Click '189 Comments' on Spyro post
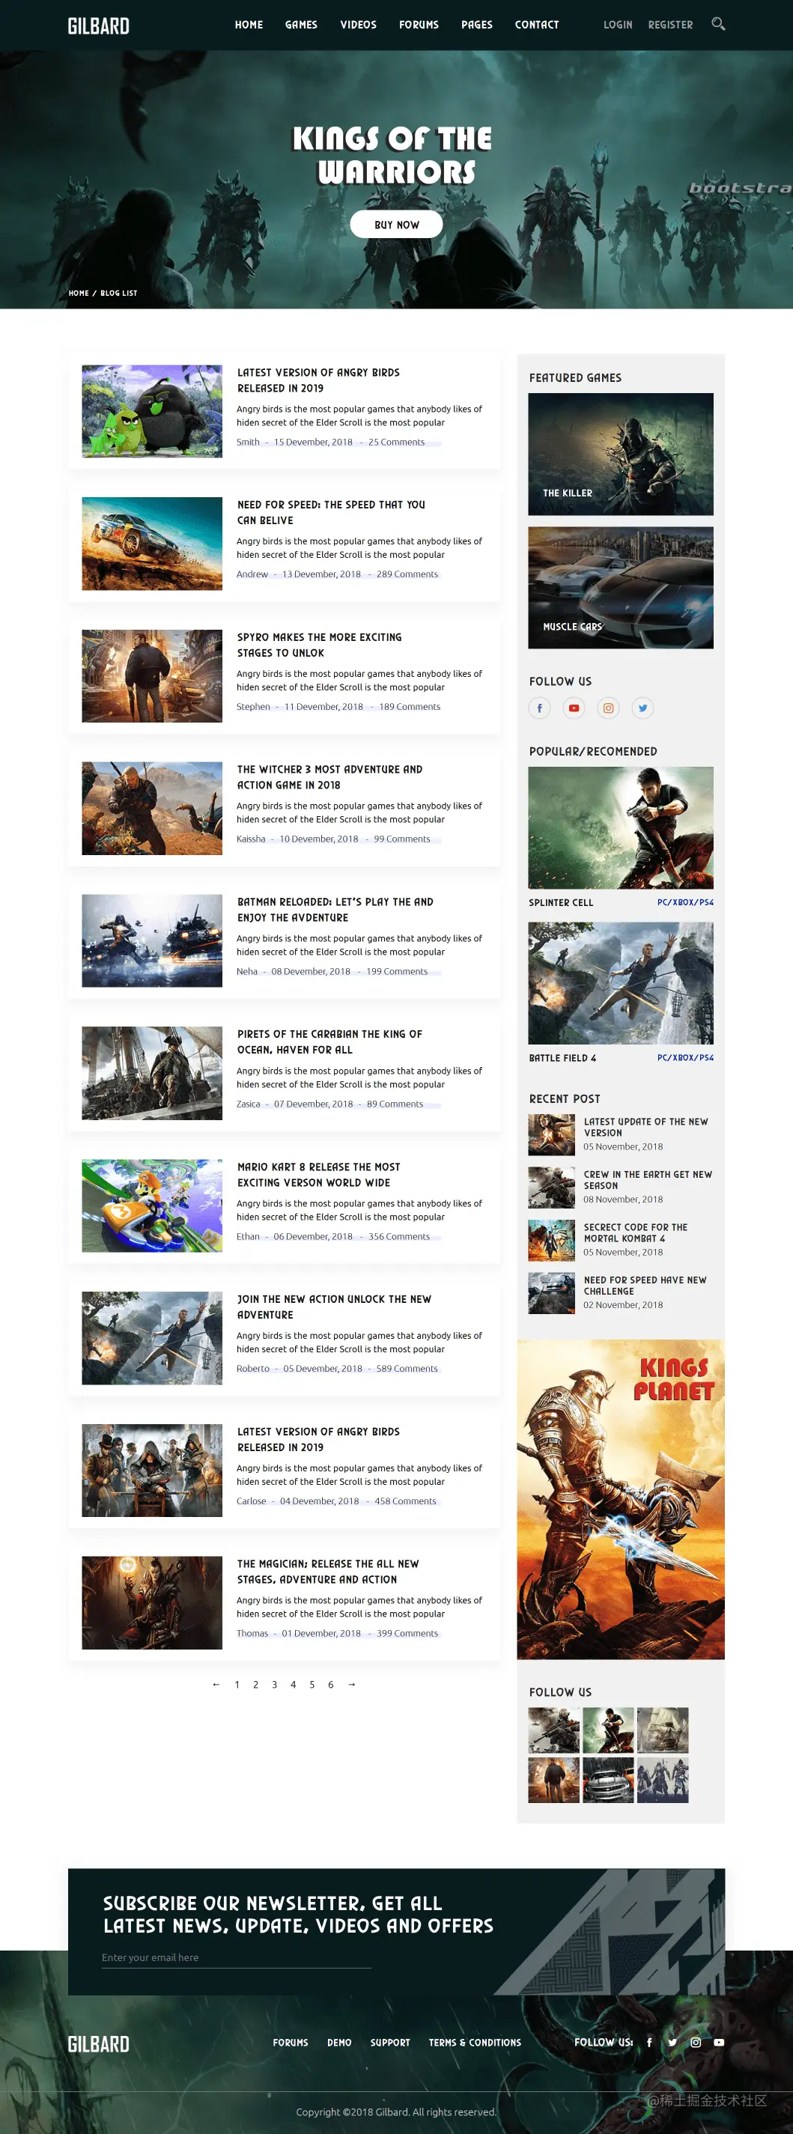The width and height of the screenshot is (793, 2134). point(410,707)
